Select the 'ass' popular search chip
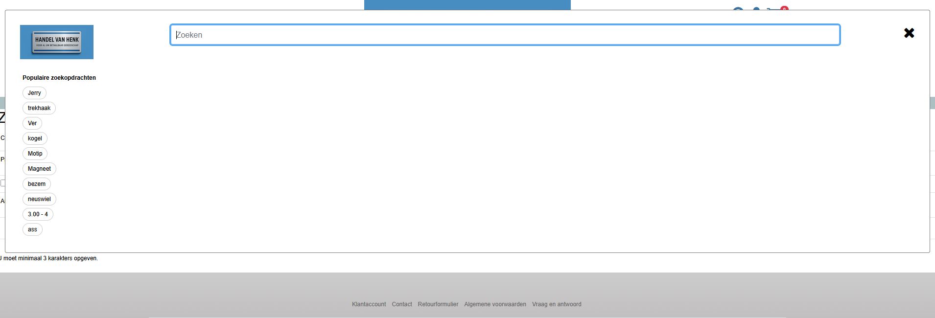The image size is (935, 318). point(32,229)
